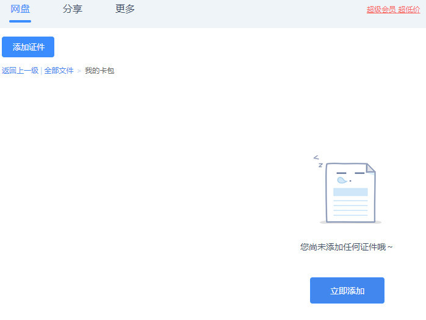Switch to the 网盘 tab

(x=20, y=9)
